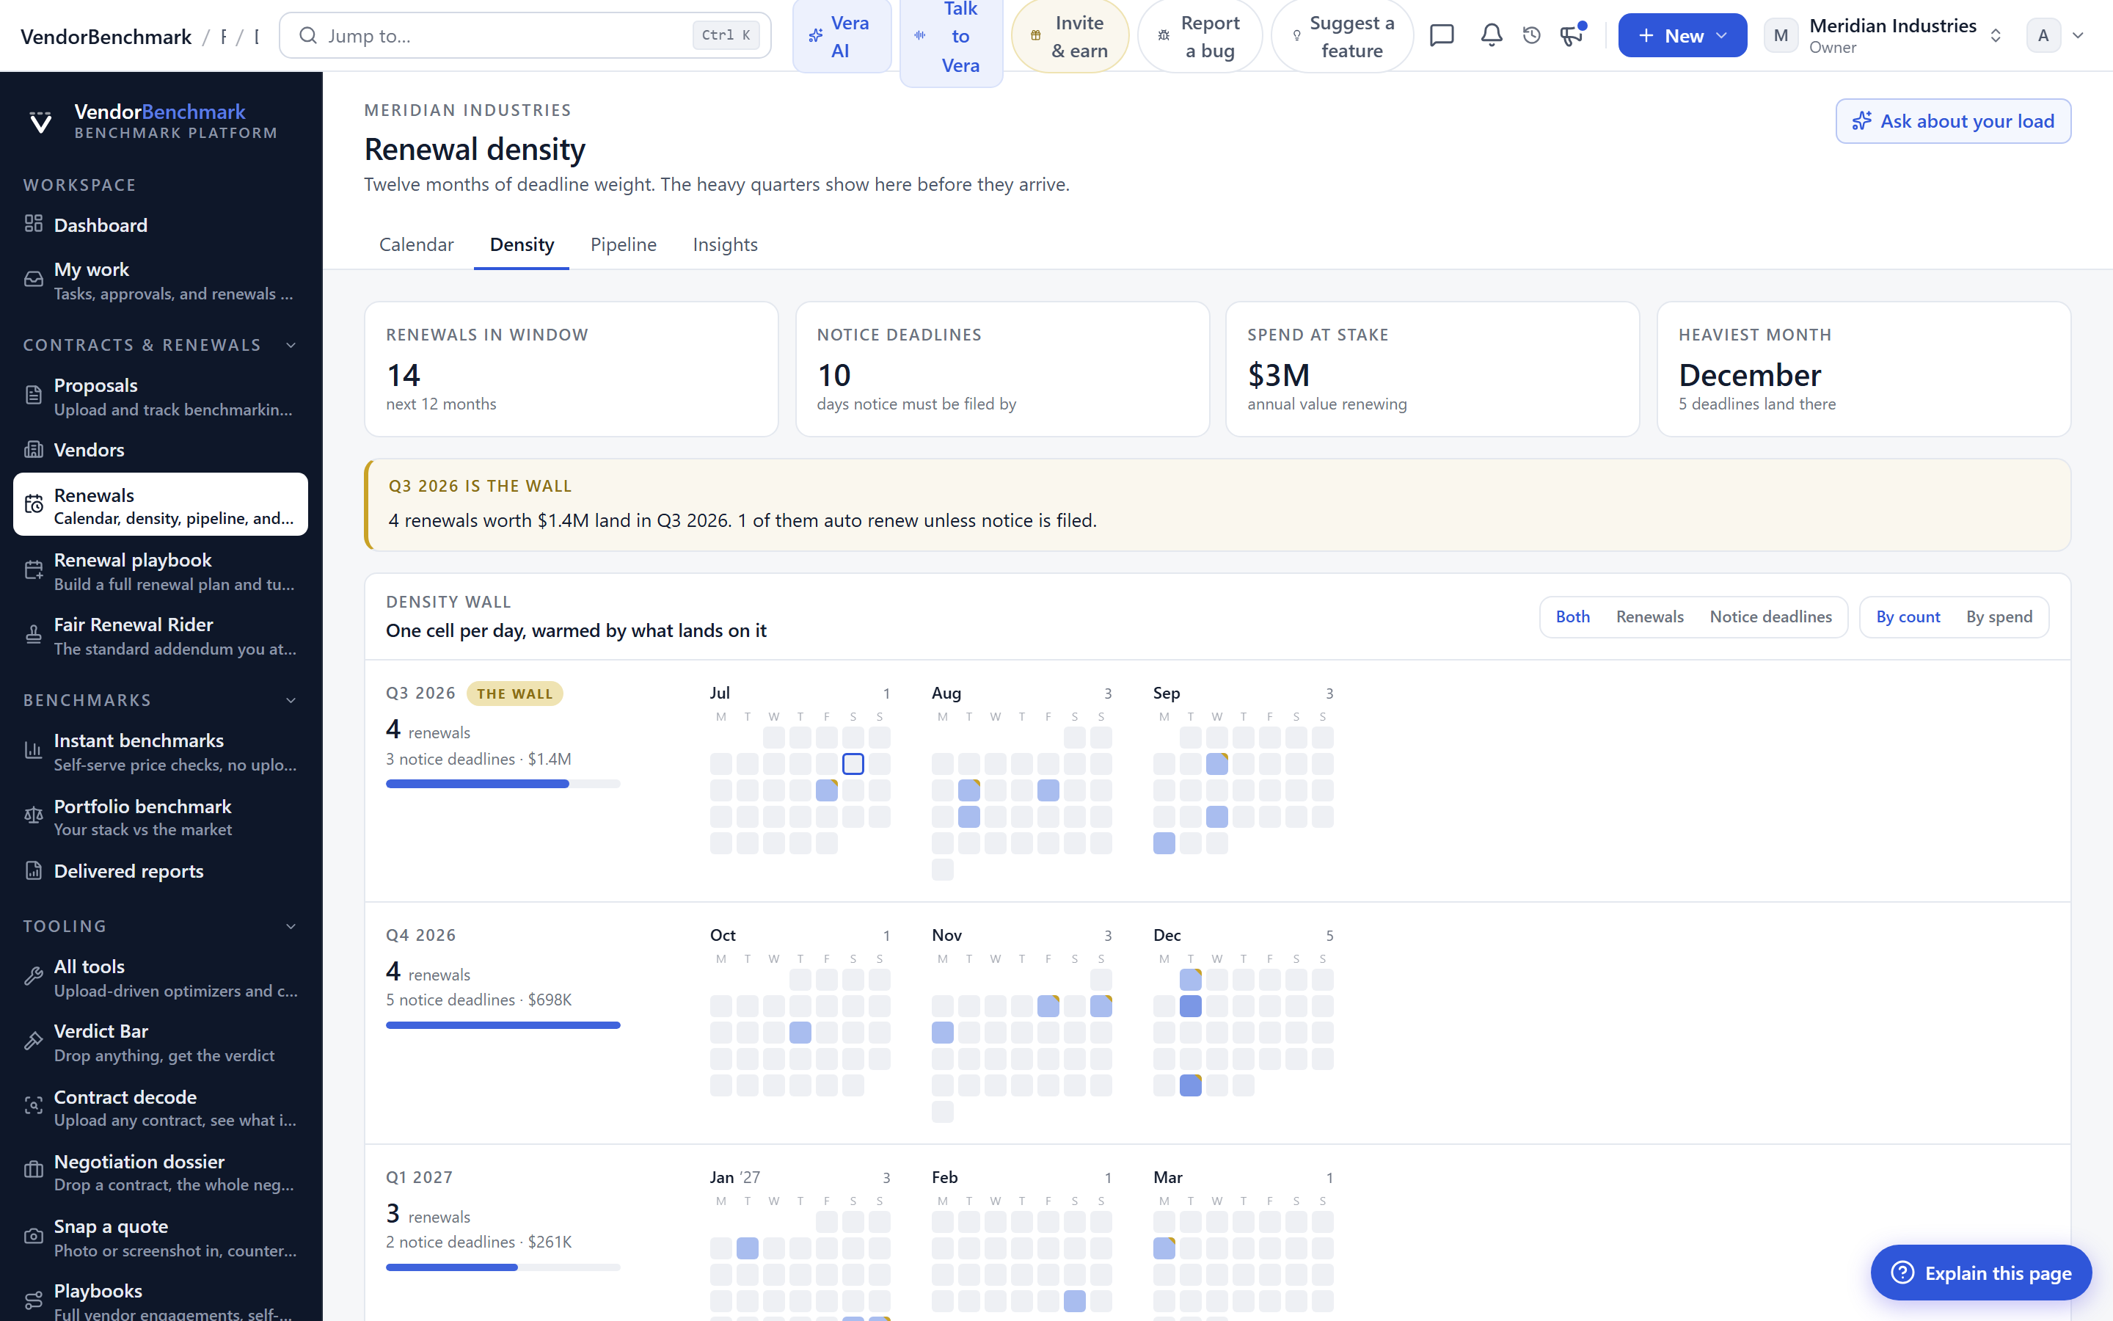Collapse the Contracts & Renewals section
The height and width of the screenshot is (1321, 2113).
pyautogui.click(x=291, y=345)
